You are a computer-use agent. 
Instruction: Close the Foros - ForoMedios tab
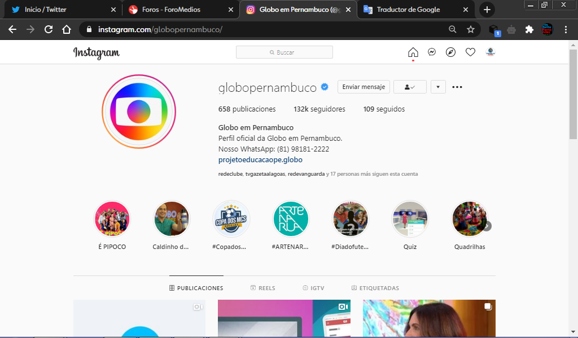[x=231, y=10]
